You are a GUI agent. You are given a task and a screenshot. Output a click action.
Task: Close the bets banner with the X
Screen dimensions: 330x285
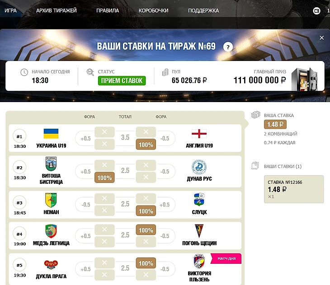coord(321,37)
